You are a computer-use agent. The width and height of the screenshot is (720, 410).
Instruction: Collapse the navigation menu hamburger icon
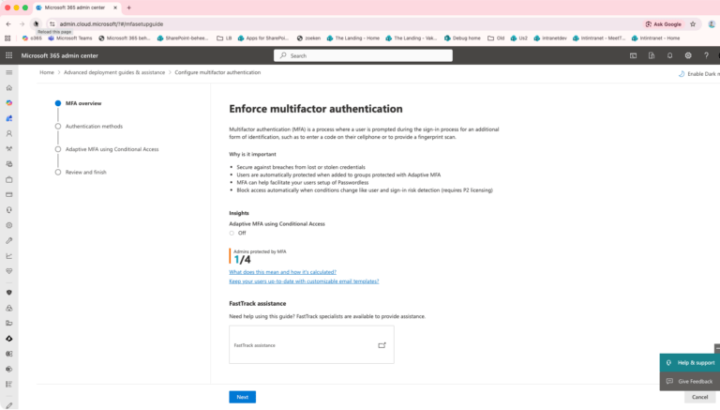coord(8,72)
